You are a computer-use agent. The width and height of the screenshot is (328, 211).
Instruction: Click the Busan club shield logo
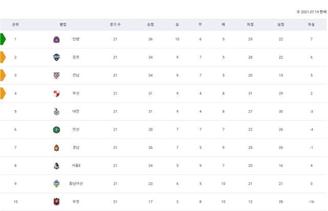pyautogui.click(x=56, y=93)
